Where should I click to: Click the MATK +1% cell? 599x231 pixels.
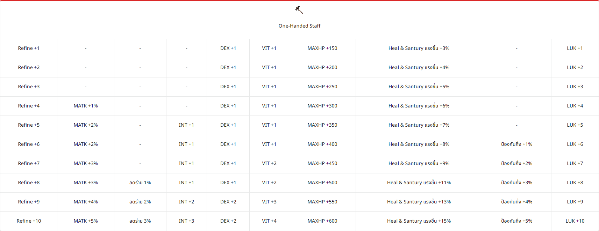(x=86, y=106)
